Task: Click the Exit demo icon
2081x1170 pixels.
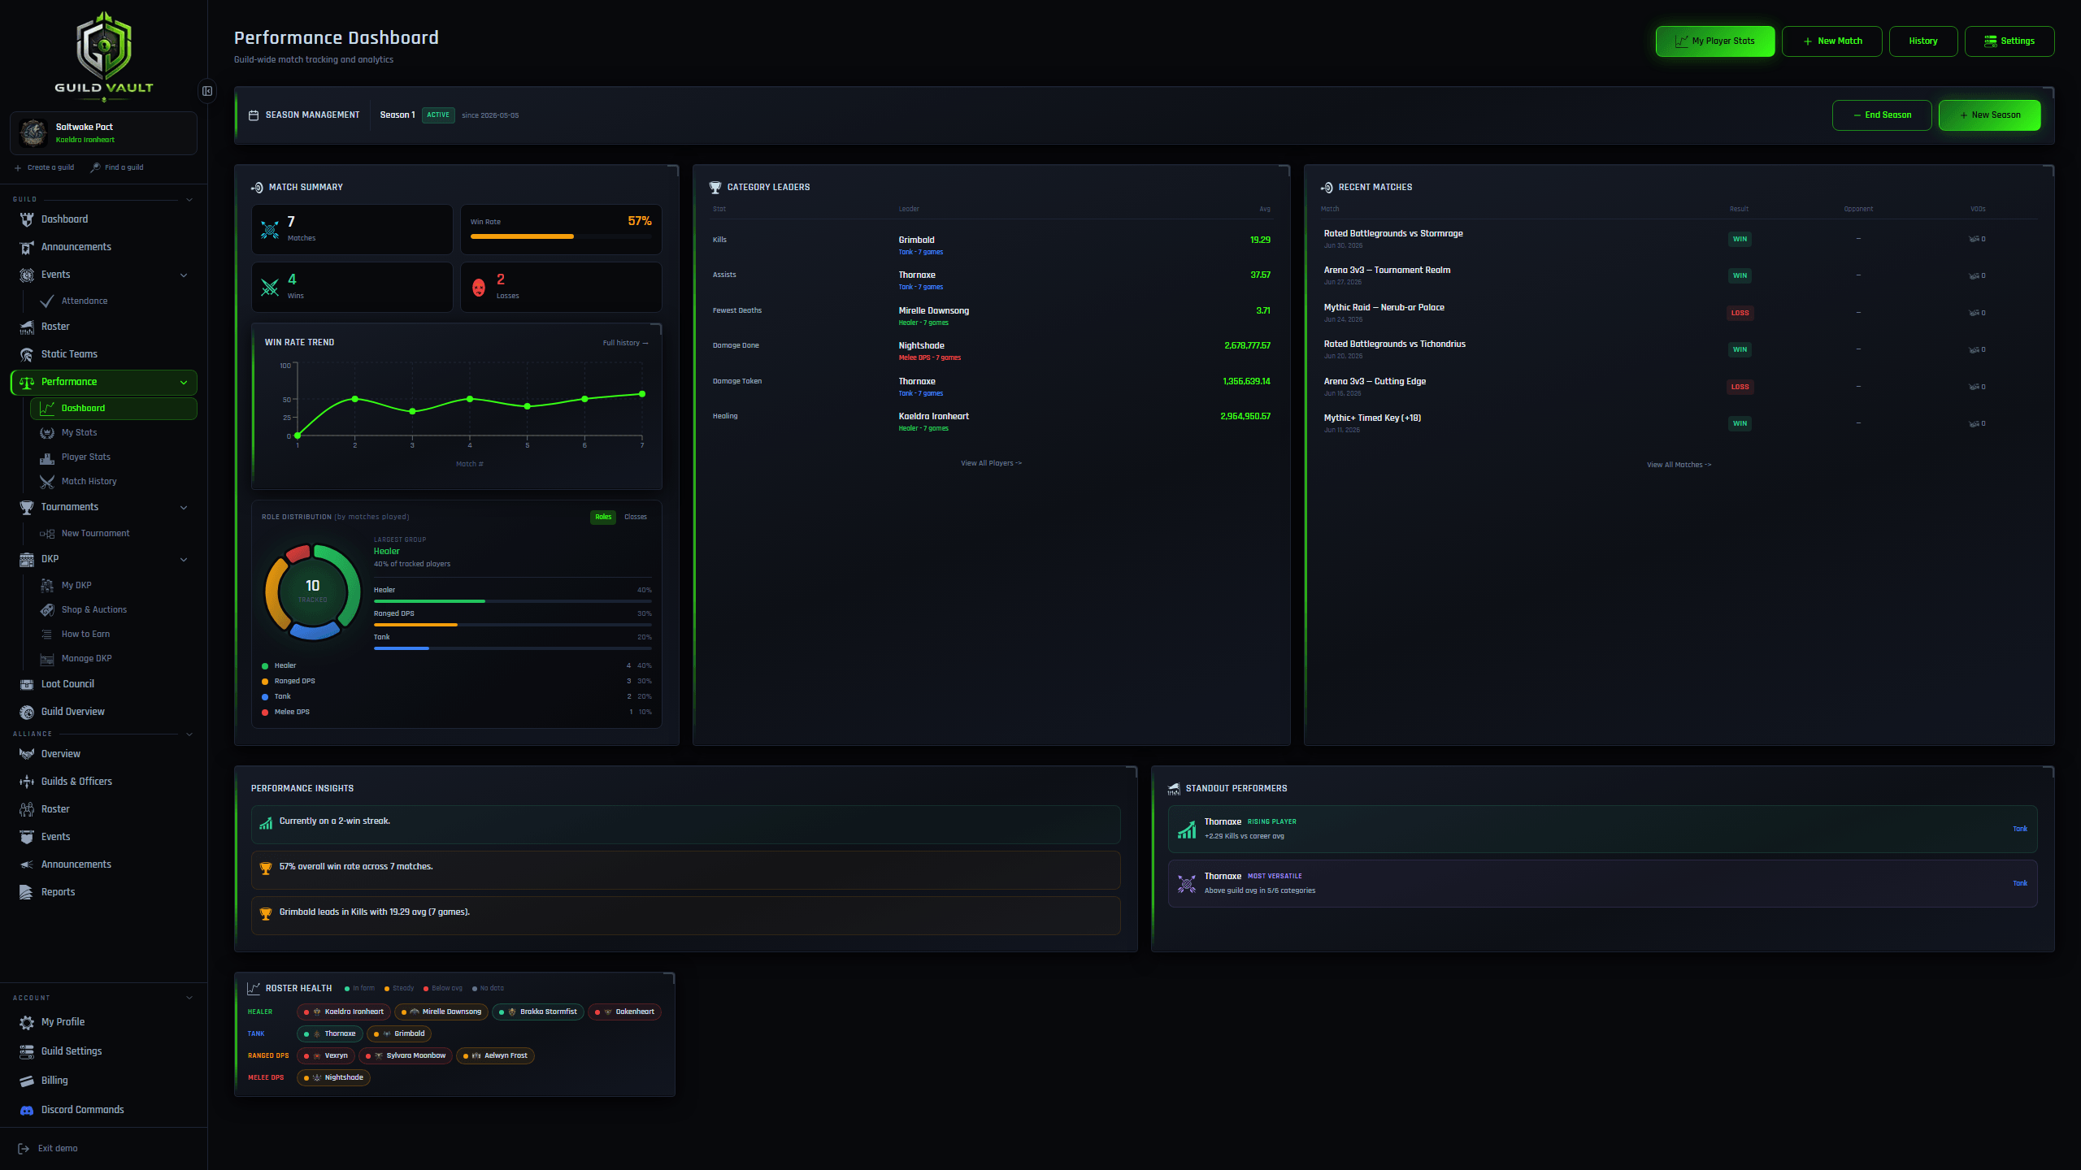Action: tap(24, 1149)
